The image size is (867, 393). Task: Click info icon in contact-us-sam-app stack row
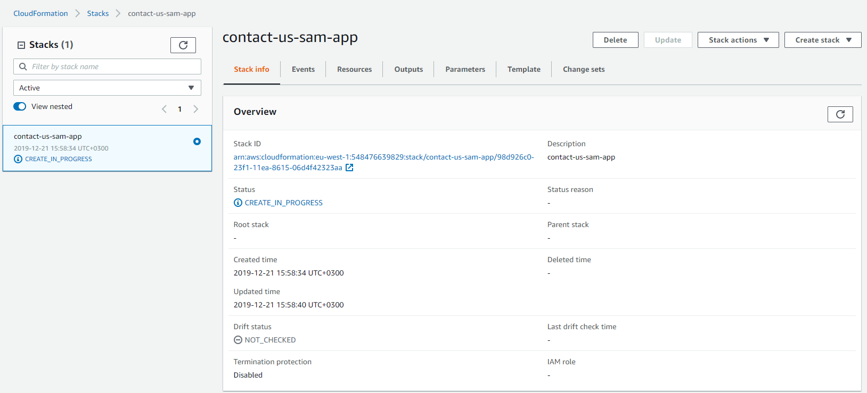tap(18, 159)
